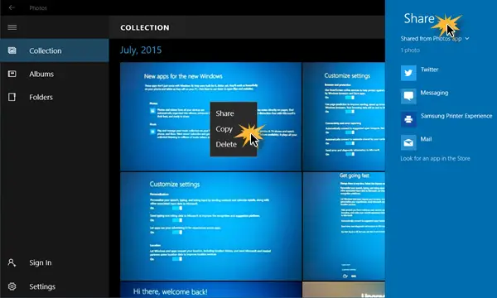Select Copy in the context menu
This screenshot has width=497, height=298.
(x=224, y=129)
